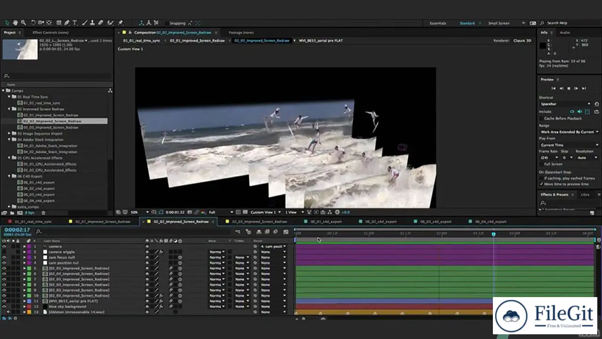Click the World Axis Mode icon

(x=149, y=23)
